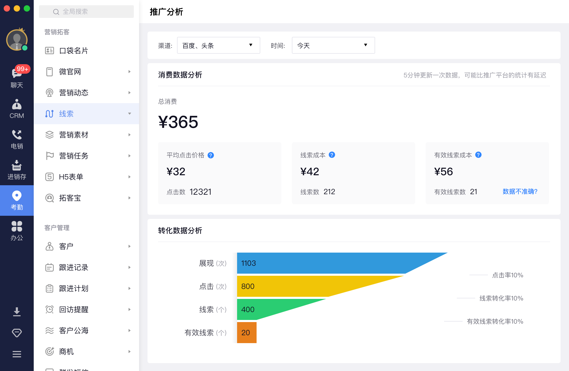
Task: Open the hamburger menu at bottom of rail
Action: click(x=17, y=354)
